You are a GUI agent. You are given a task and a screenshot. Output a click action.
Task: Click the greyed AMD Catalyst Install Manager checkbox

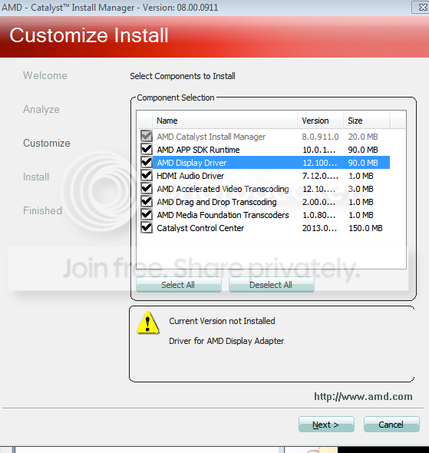pos(147,136)
